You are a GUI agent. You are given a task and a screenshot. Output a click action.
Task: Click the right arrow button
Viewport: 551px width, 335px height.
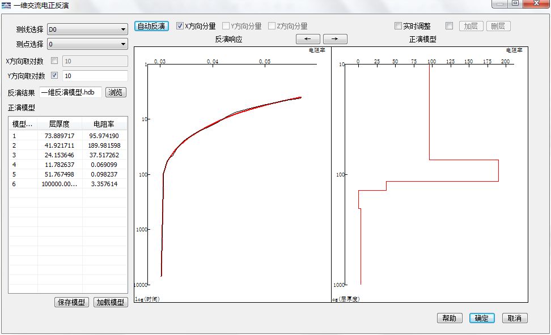point(335,39)
